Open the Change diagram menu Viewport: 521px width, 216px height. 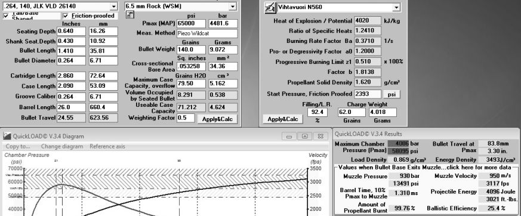62,146
